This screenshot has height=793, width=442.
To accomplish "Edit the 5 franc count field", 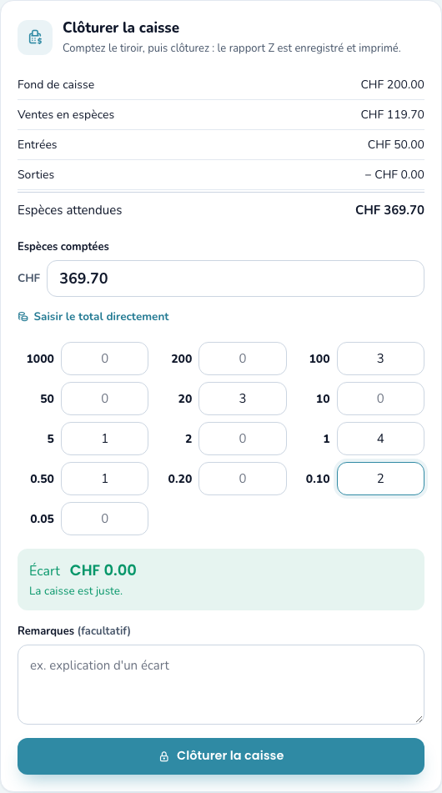I will (105, 439).
